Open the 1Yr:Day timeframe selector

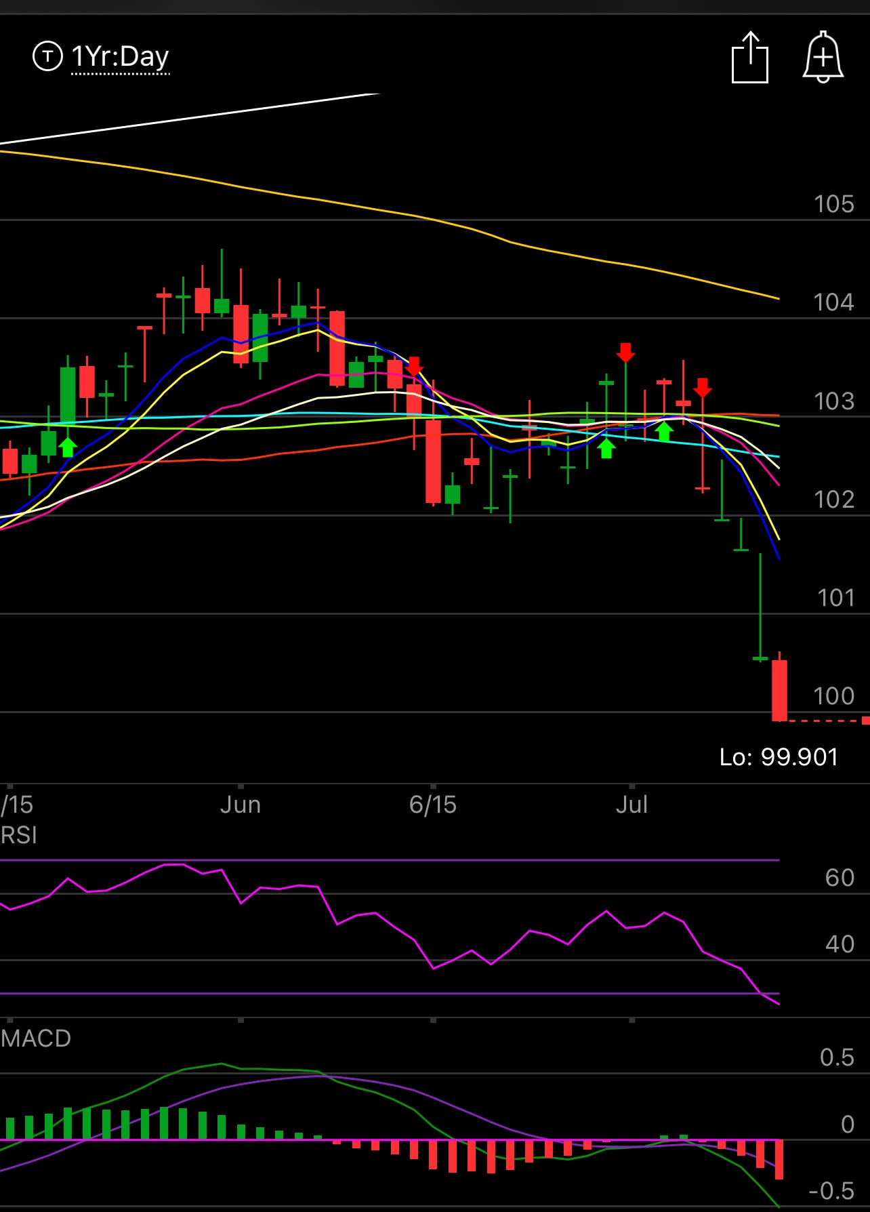[120, 57]
